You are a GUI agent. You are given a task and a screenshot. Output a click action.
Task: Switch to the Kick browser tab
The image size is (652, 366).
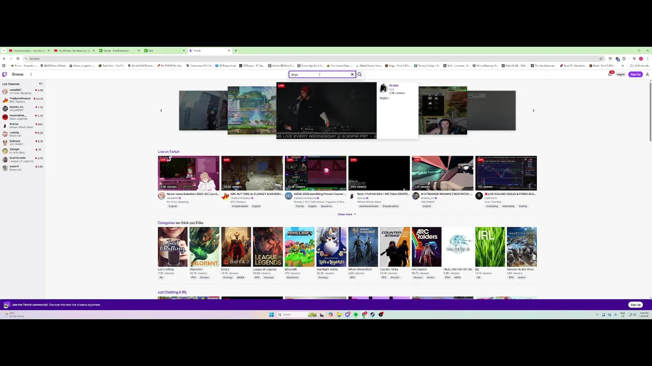164,50
